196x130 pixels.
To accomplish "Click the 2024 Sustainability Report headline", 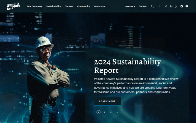I will pos(127,66).
